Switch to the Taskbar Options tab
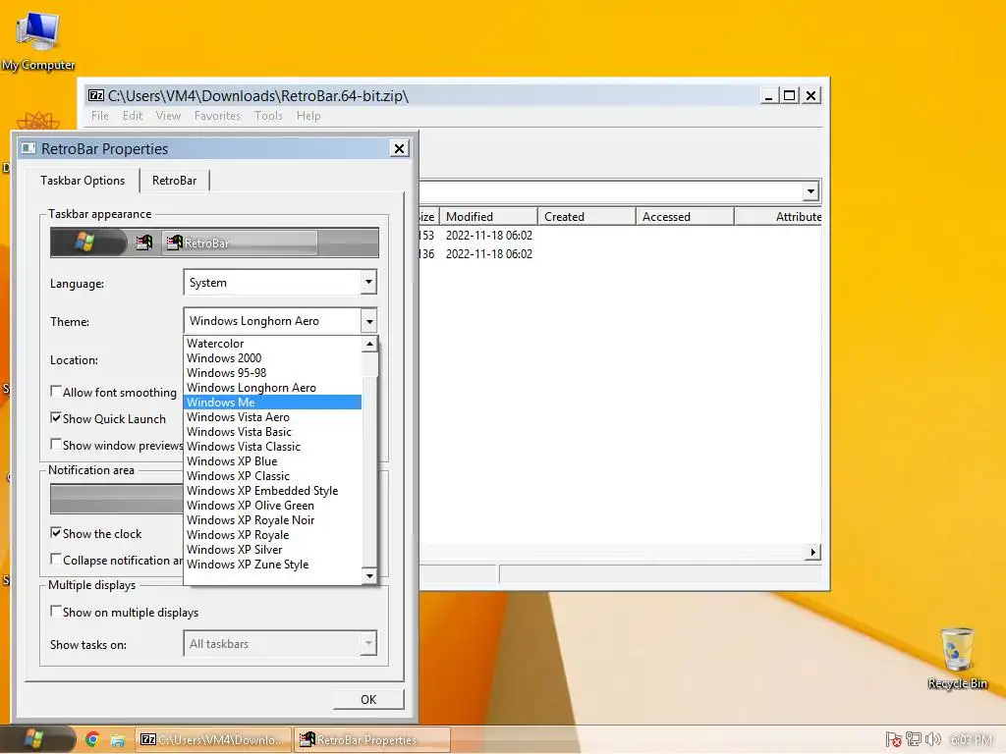 [83, 181]
